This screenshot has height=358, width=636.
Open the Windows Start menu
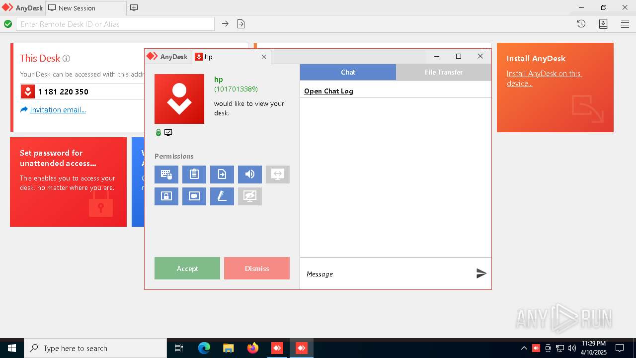point(12,348)
